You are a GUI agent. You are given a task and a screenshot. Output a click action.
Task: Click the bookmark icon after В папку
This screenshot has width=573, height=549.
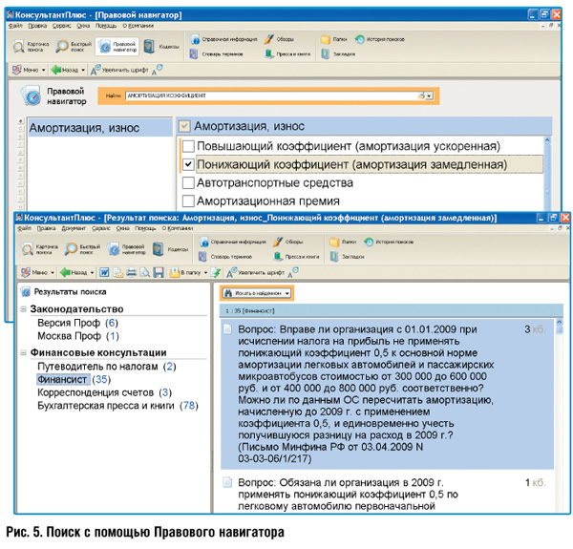pos(217,272)
